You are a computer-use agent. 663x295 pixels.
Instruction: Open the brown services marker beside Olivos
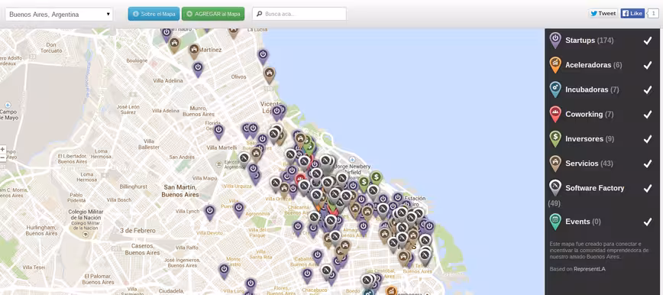269,76
